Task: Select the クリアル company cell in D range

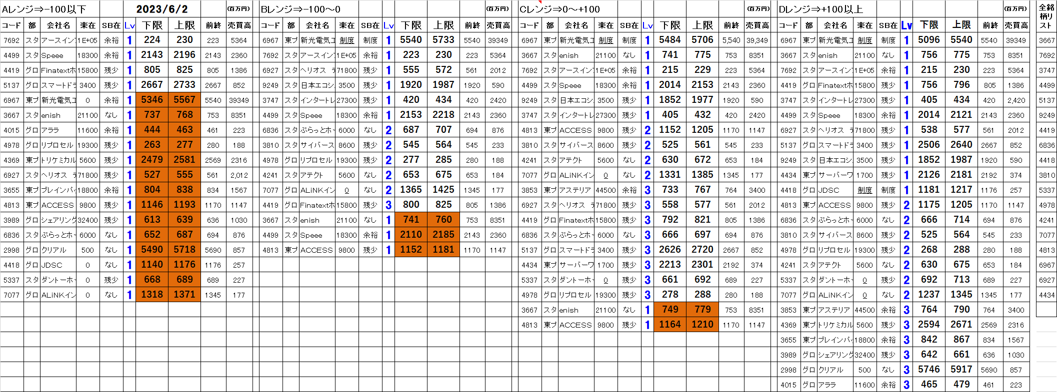Action: [x=835, y=370]
